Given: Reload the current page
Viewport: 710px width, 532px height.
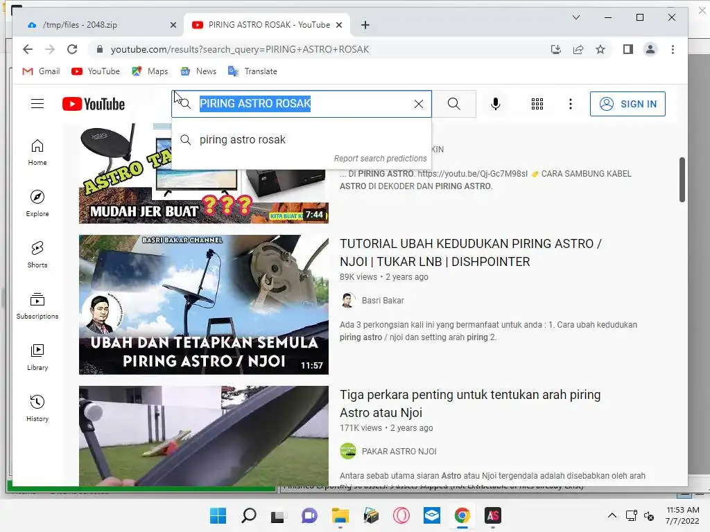Looking at the screenshot, I should pos(72,49).
